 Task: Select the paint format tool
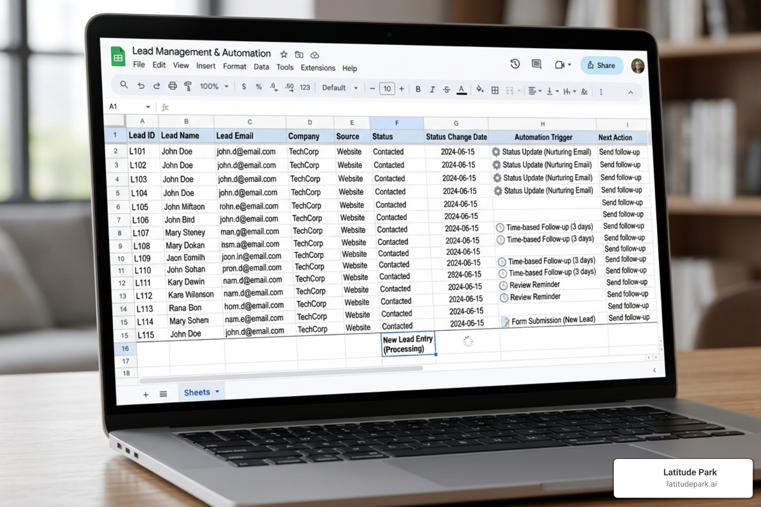[188, 86]
